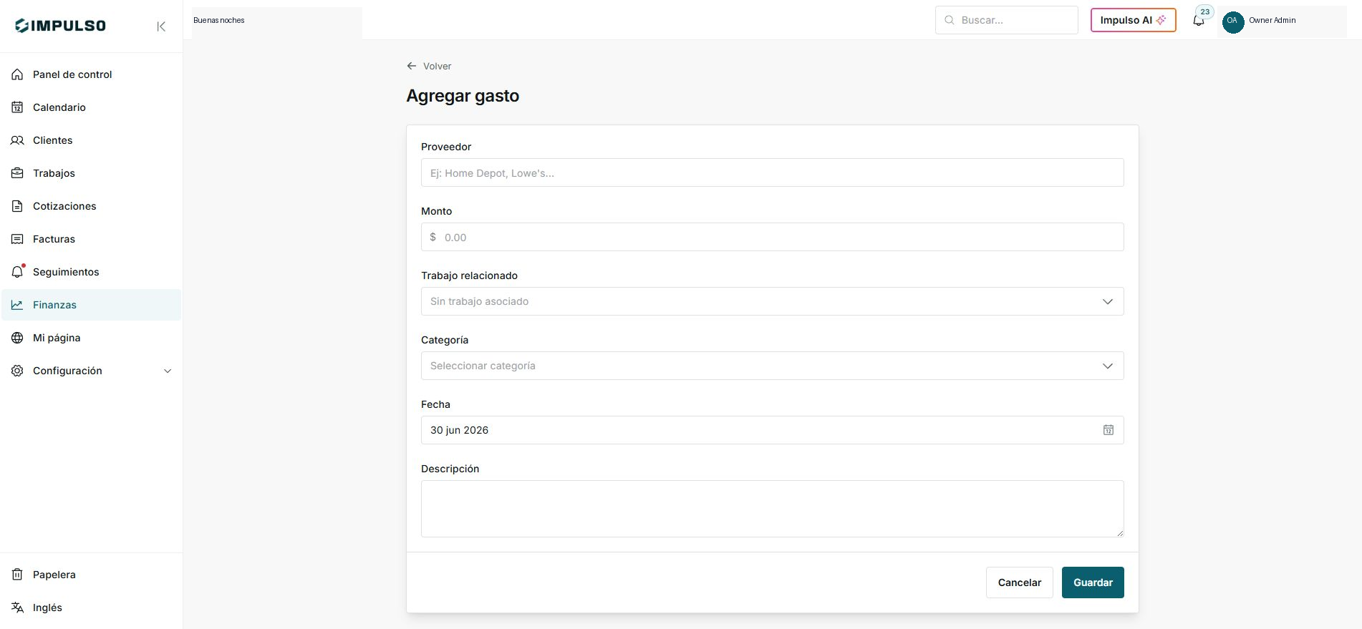Image resolution: width=1362 pixels, height=629 pixels.
Task: Click the Seguimientos bell icon in sidebar
Action: (x=17, y=272)
